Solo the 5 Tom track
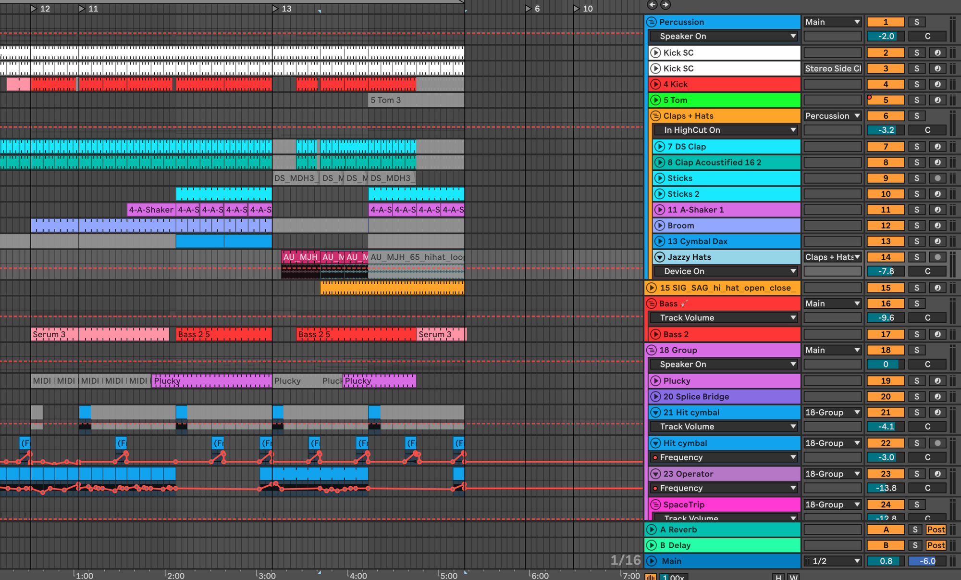Viewport: 961px width, 580px height. click(x=916, y=101)
